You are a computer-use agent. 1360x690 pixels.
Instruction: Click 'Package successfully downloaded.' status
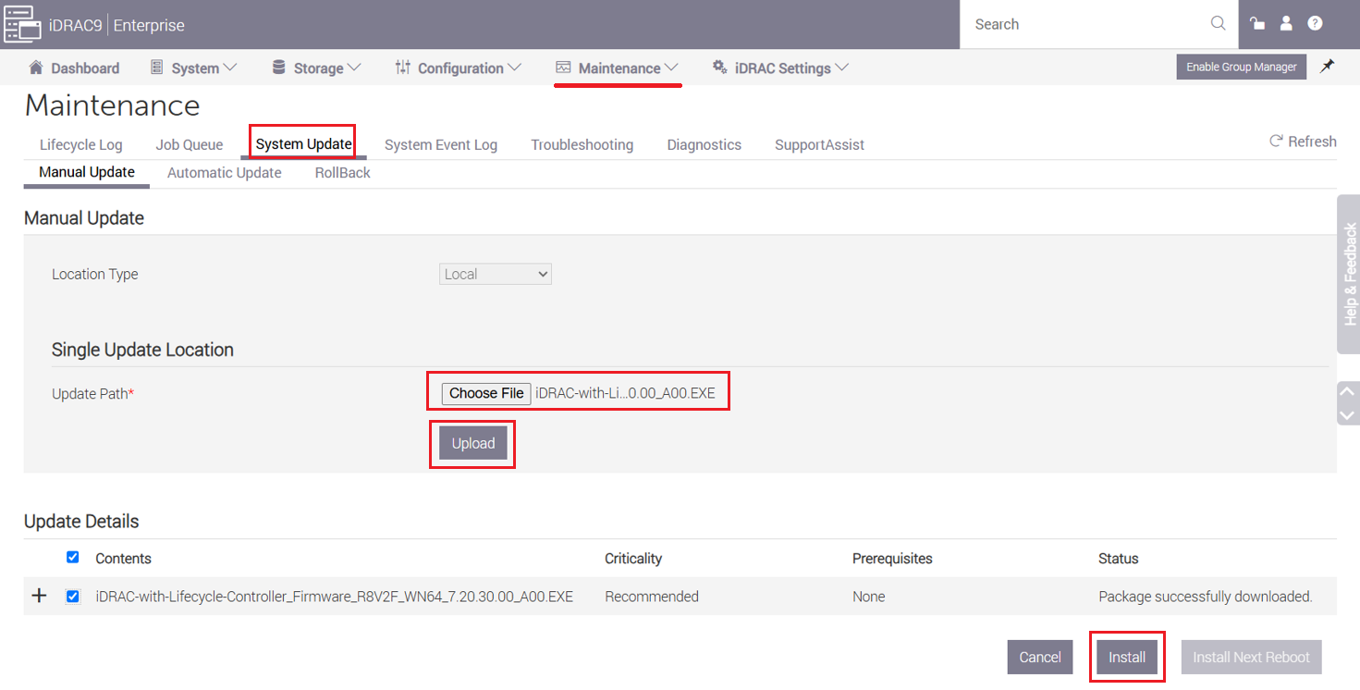(1206, 597)
